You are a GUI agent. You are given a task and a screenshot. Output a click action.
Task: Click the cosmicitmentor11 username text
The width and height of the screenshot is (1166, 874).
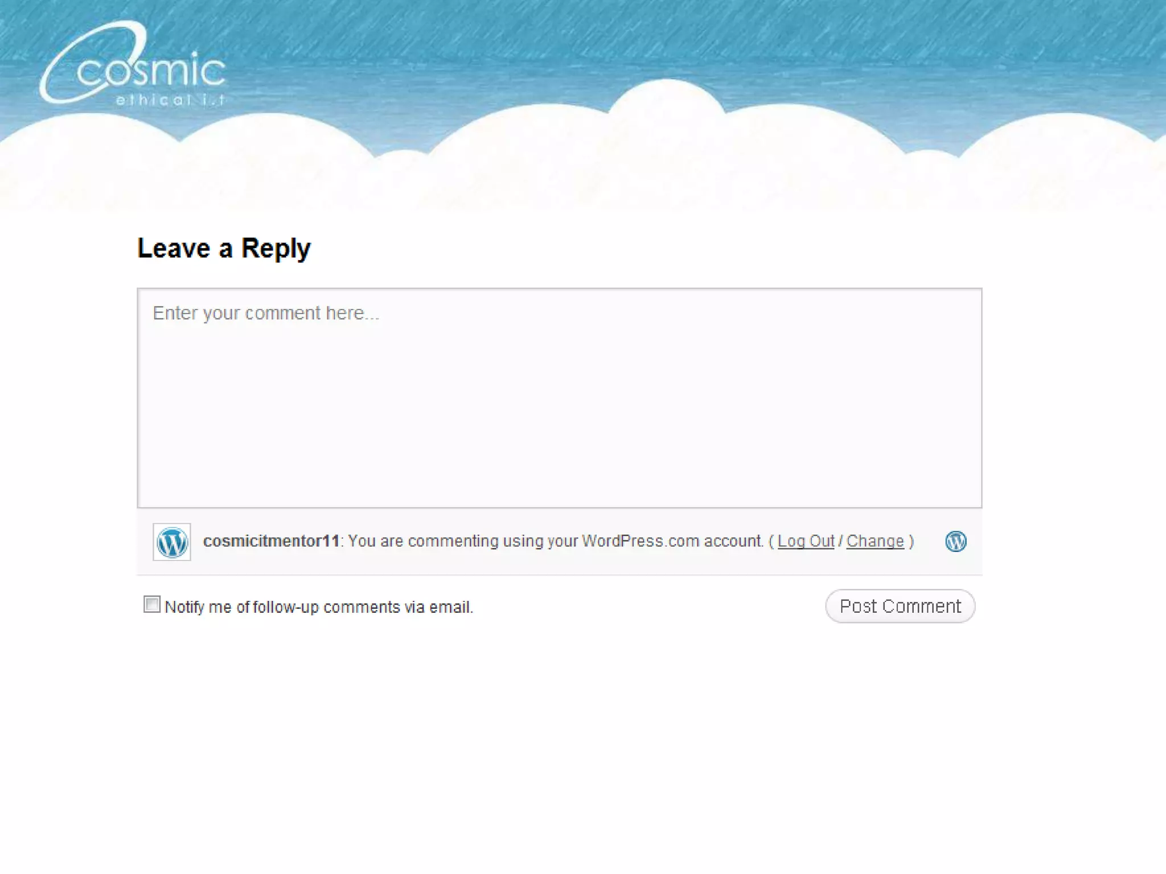[x=271, y=541]
